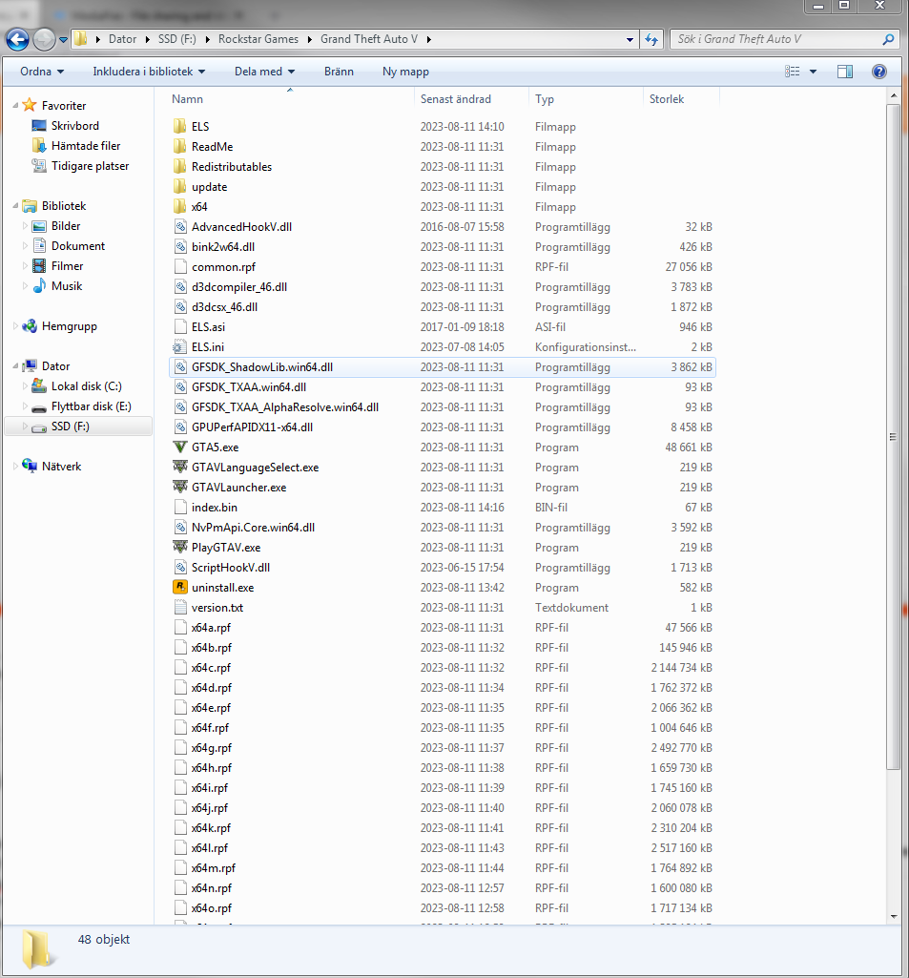Select the ELS.asi file icon

[x=180, y=327]
